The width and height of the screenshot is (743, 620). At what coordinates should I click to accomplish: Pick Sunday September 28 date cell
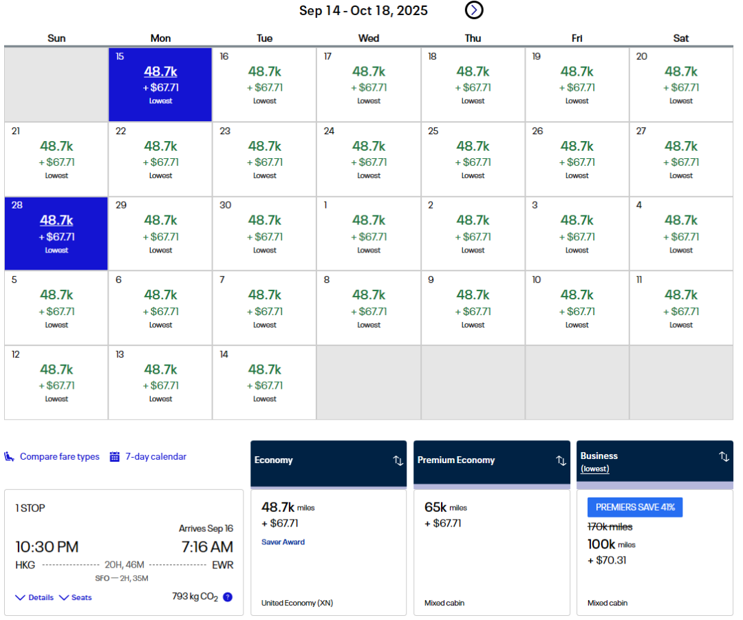coord(56,234)
